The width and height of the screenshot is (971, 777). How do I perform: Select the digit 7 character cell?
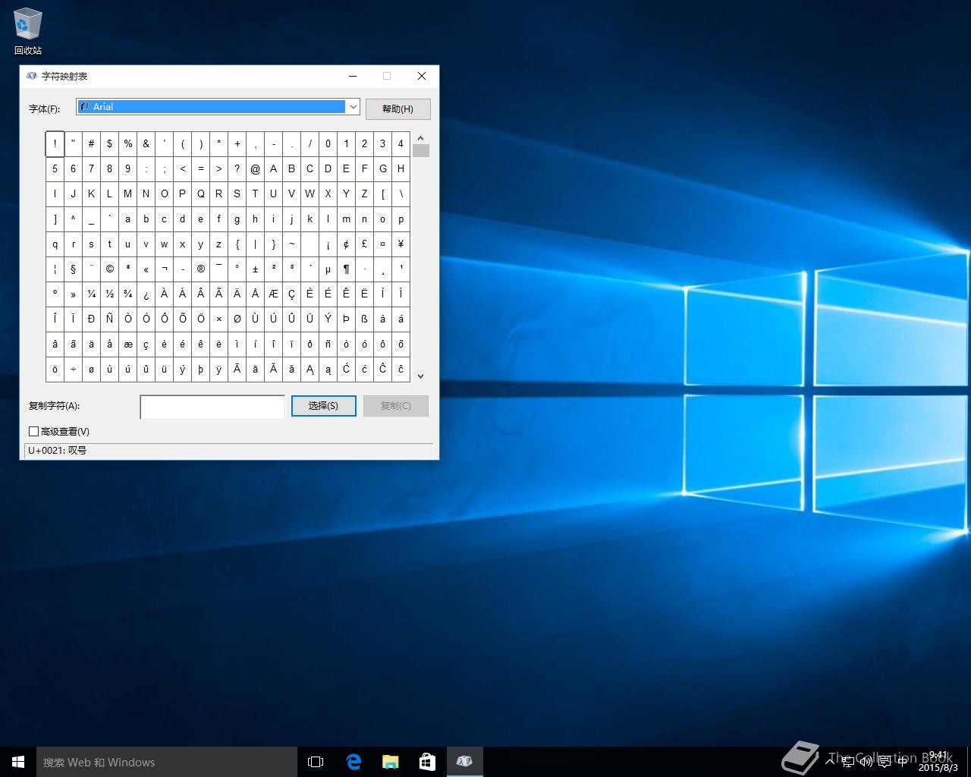tap(91, 168)
